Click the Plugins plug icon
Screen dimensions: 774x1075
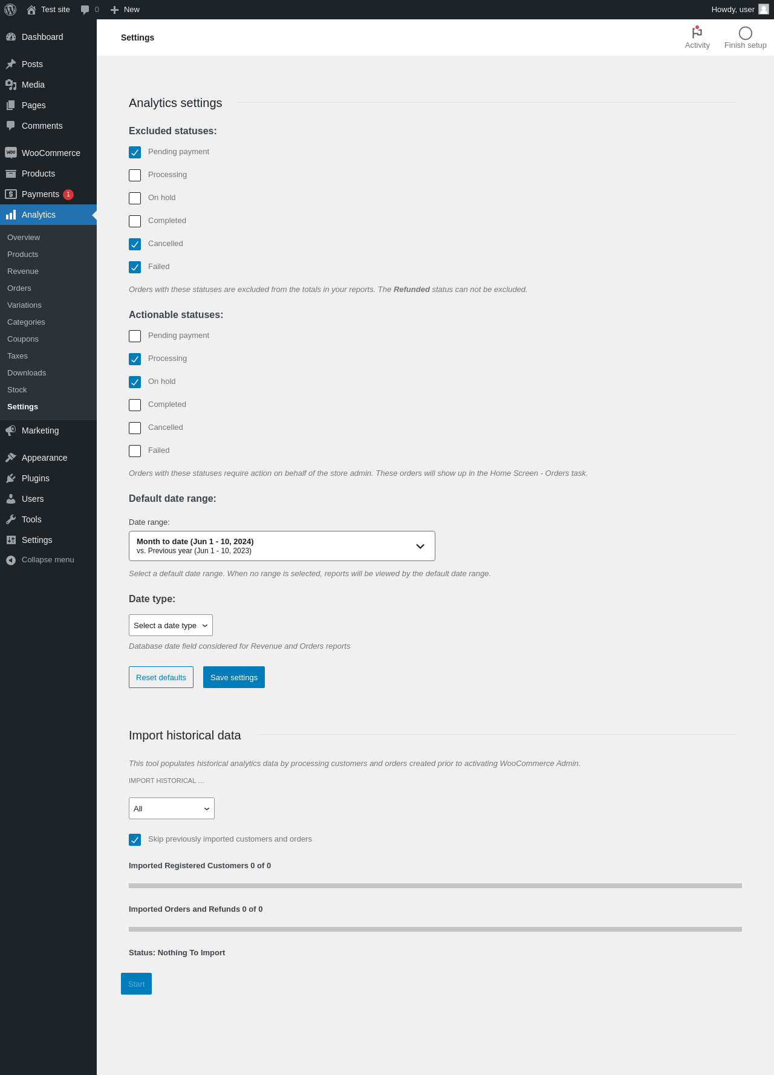point(11,478)
